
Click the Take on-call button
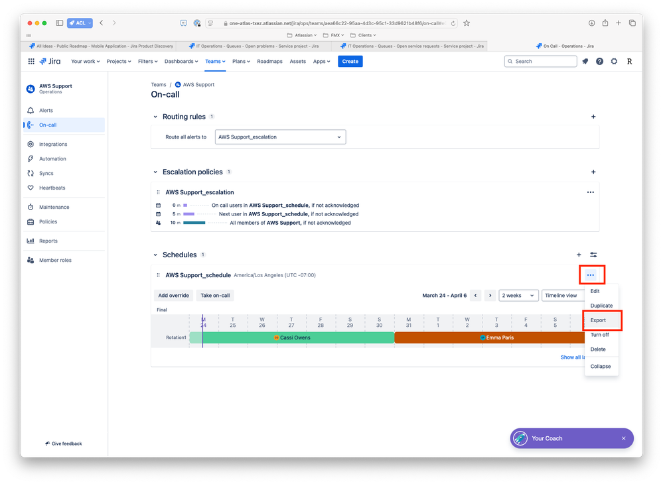[215, 296]
